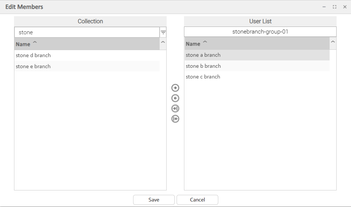Focus the Collection search field containing "stone"

[x=87, y=32]
